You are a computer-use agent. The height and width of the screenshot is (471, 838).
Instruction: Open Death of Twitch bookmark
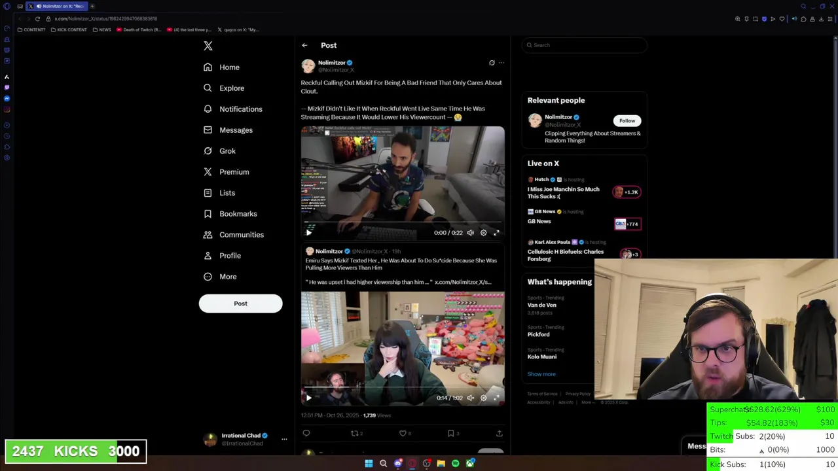point(139,29)
